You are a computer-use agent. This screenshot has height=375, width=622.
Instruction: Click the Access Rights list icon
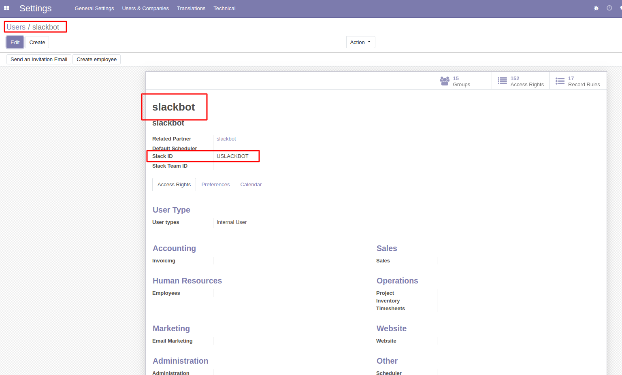[x=502, y=81]
